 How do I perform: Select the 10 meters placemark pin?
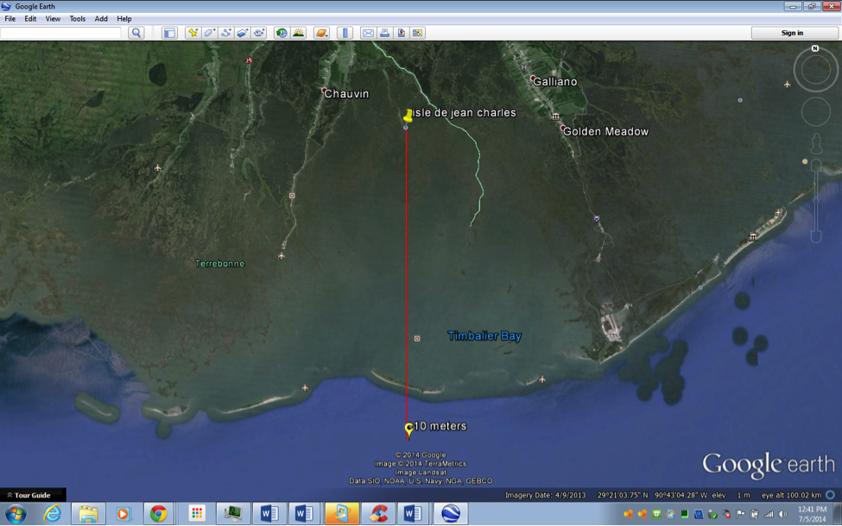pyautogui.click(x=408, y=426)
